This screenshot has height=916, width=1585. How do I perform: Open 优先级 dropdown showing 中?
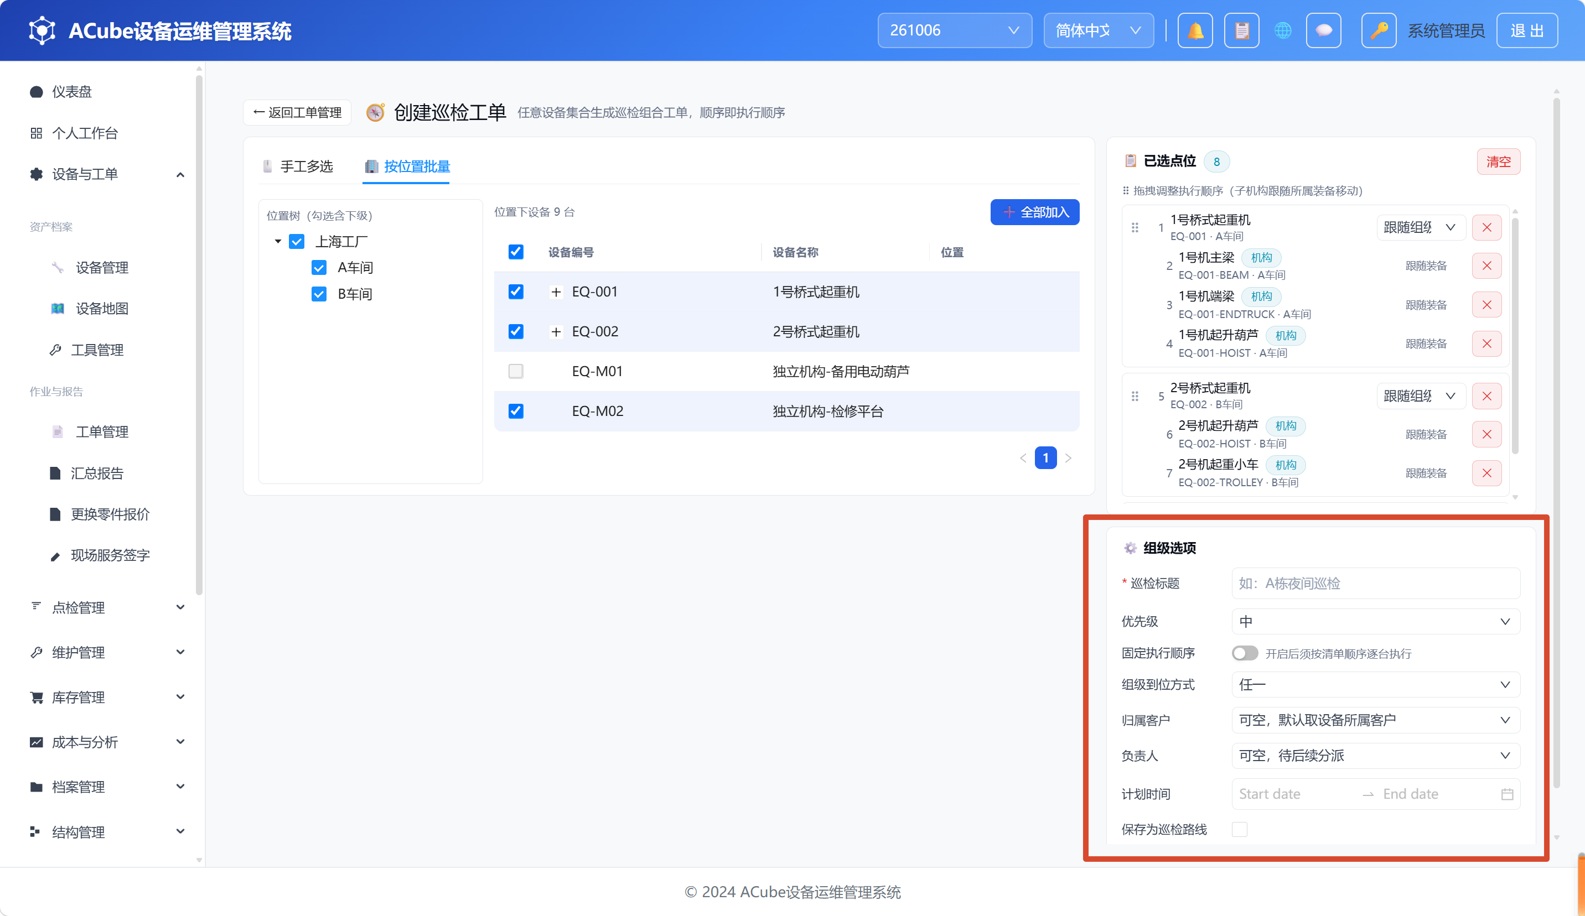tap(1376, 621)
